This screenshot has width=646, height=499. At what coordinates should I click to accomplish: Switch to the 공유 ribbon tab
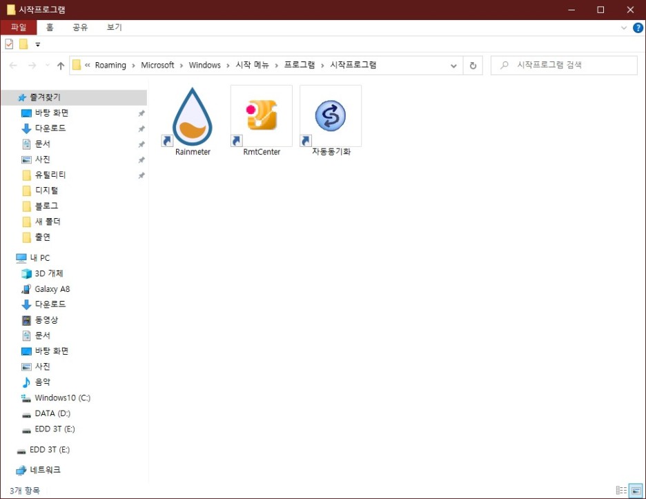80,28
